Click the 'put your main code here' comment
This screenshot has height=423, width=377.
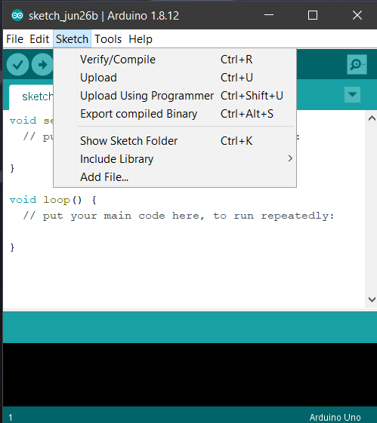tap(178, 216)
